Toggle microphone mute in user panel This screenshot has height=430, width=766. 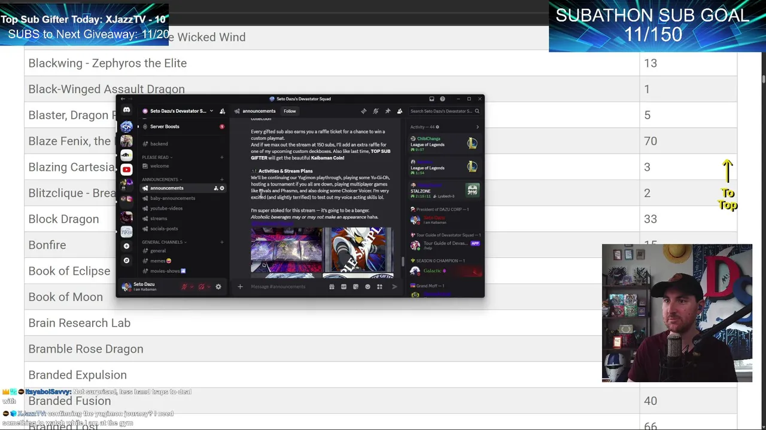[x=184, y=287]
